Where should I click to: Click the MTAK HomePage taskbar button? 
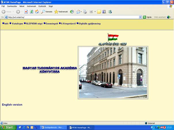[x=81, y=128]
